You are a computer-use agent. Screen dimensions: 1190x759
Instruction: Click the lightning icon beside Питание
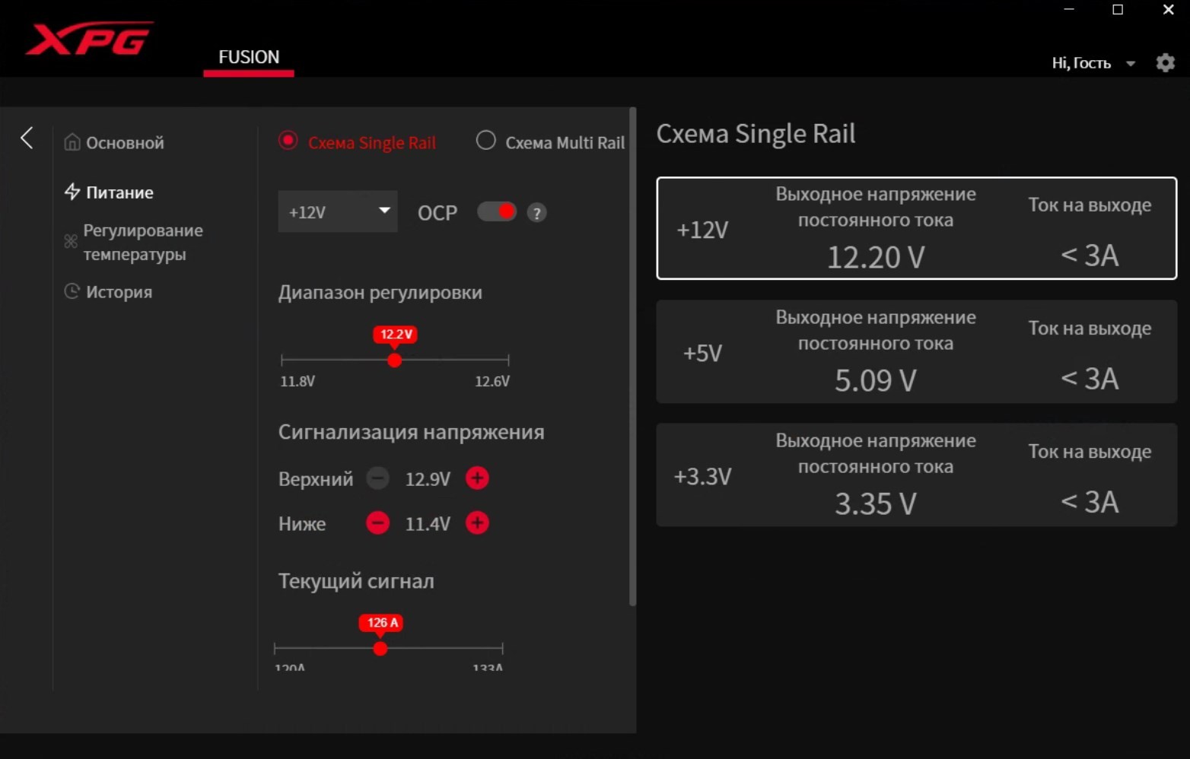coord(72,192)
